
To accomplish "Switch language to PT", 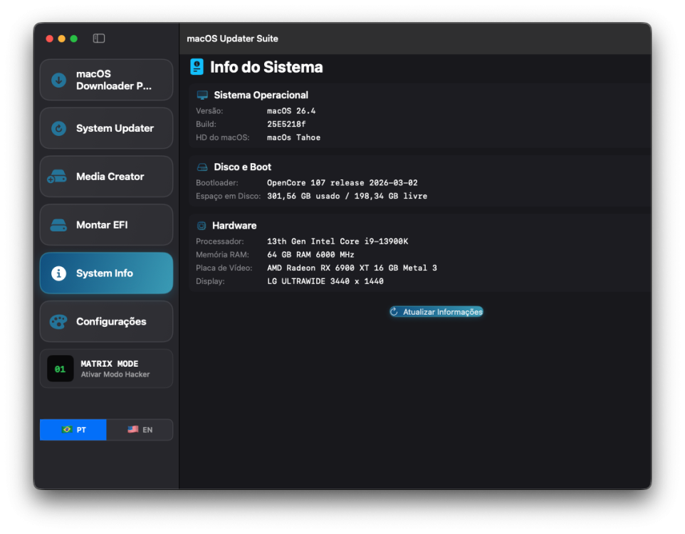I will click(x=73, y=429).
